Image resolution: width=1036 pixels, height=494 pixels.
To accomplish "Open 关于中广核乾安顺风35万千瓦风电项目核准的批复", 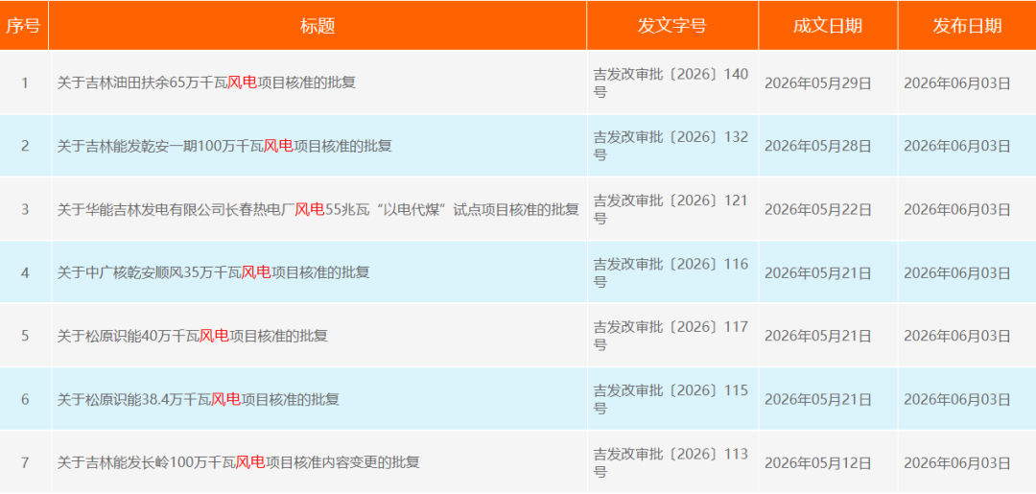I will (213, 272).
